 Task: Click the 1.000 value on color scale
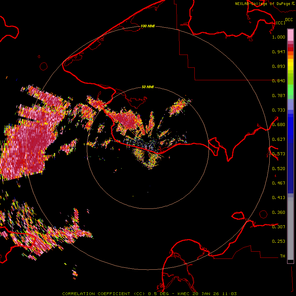click(x=279, y=37)
